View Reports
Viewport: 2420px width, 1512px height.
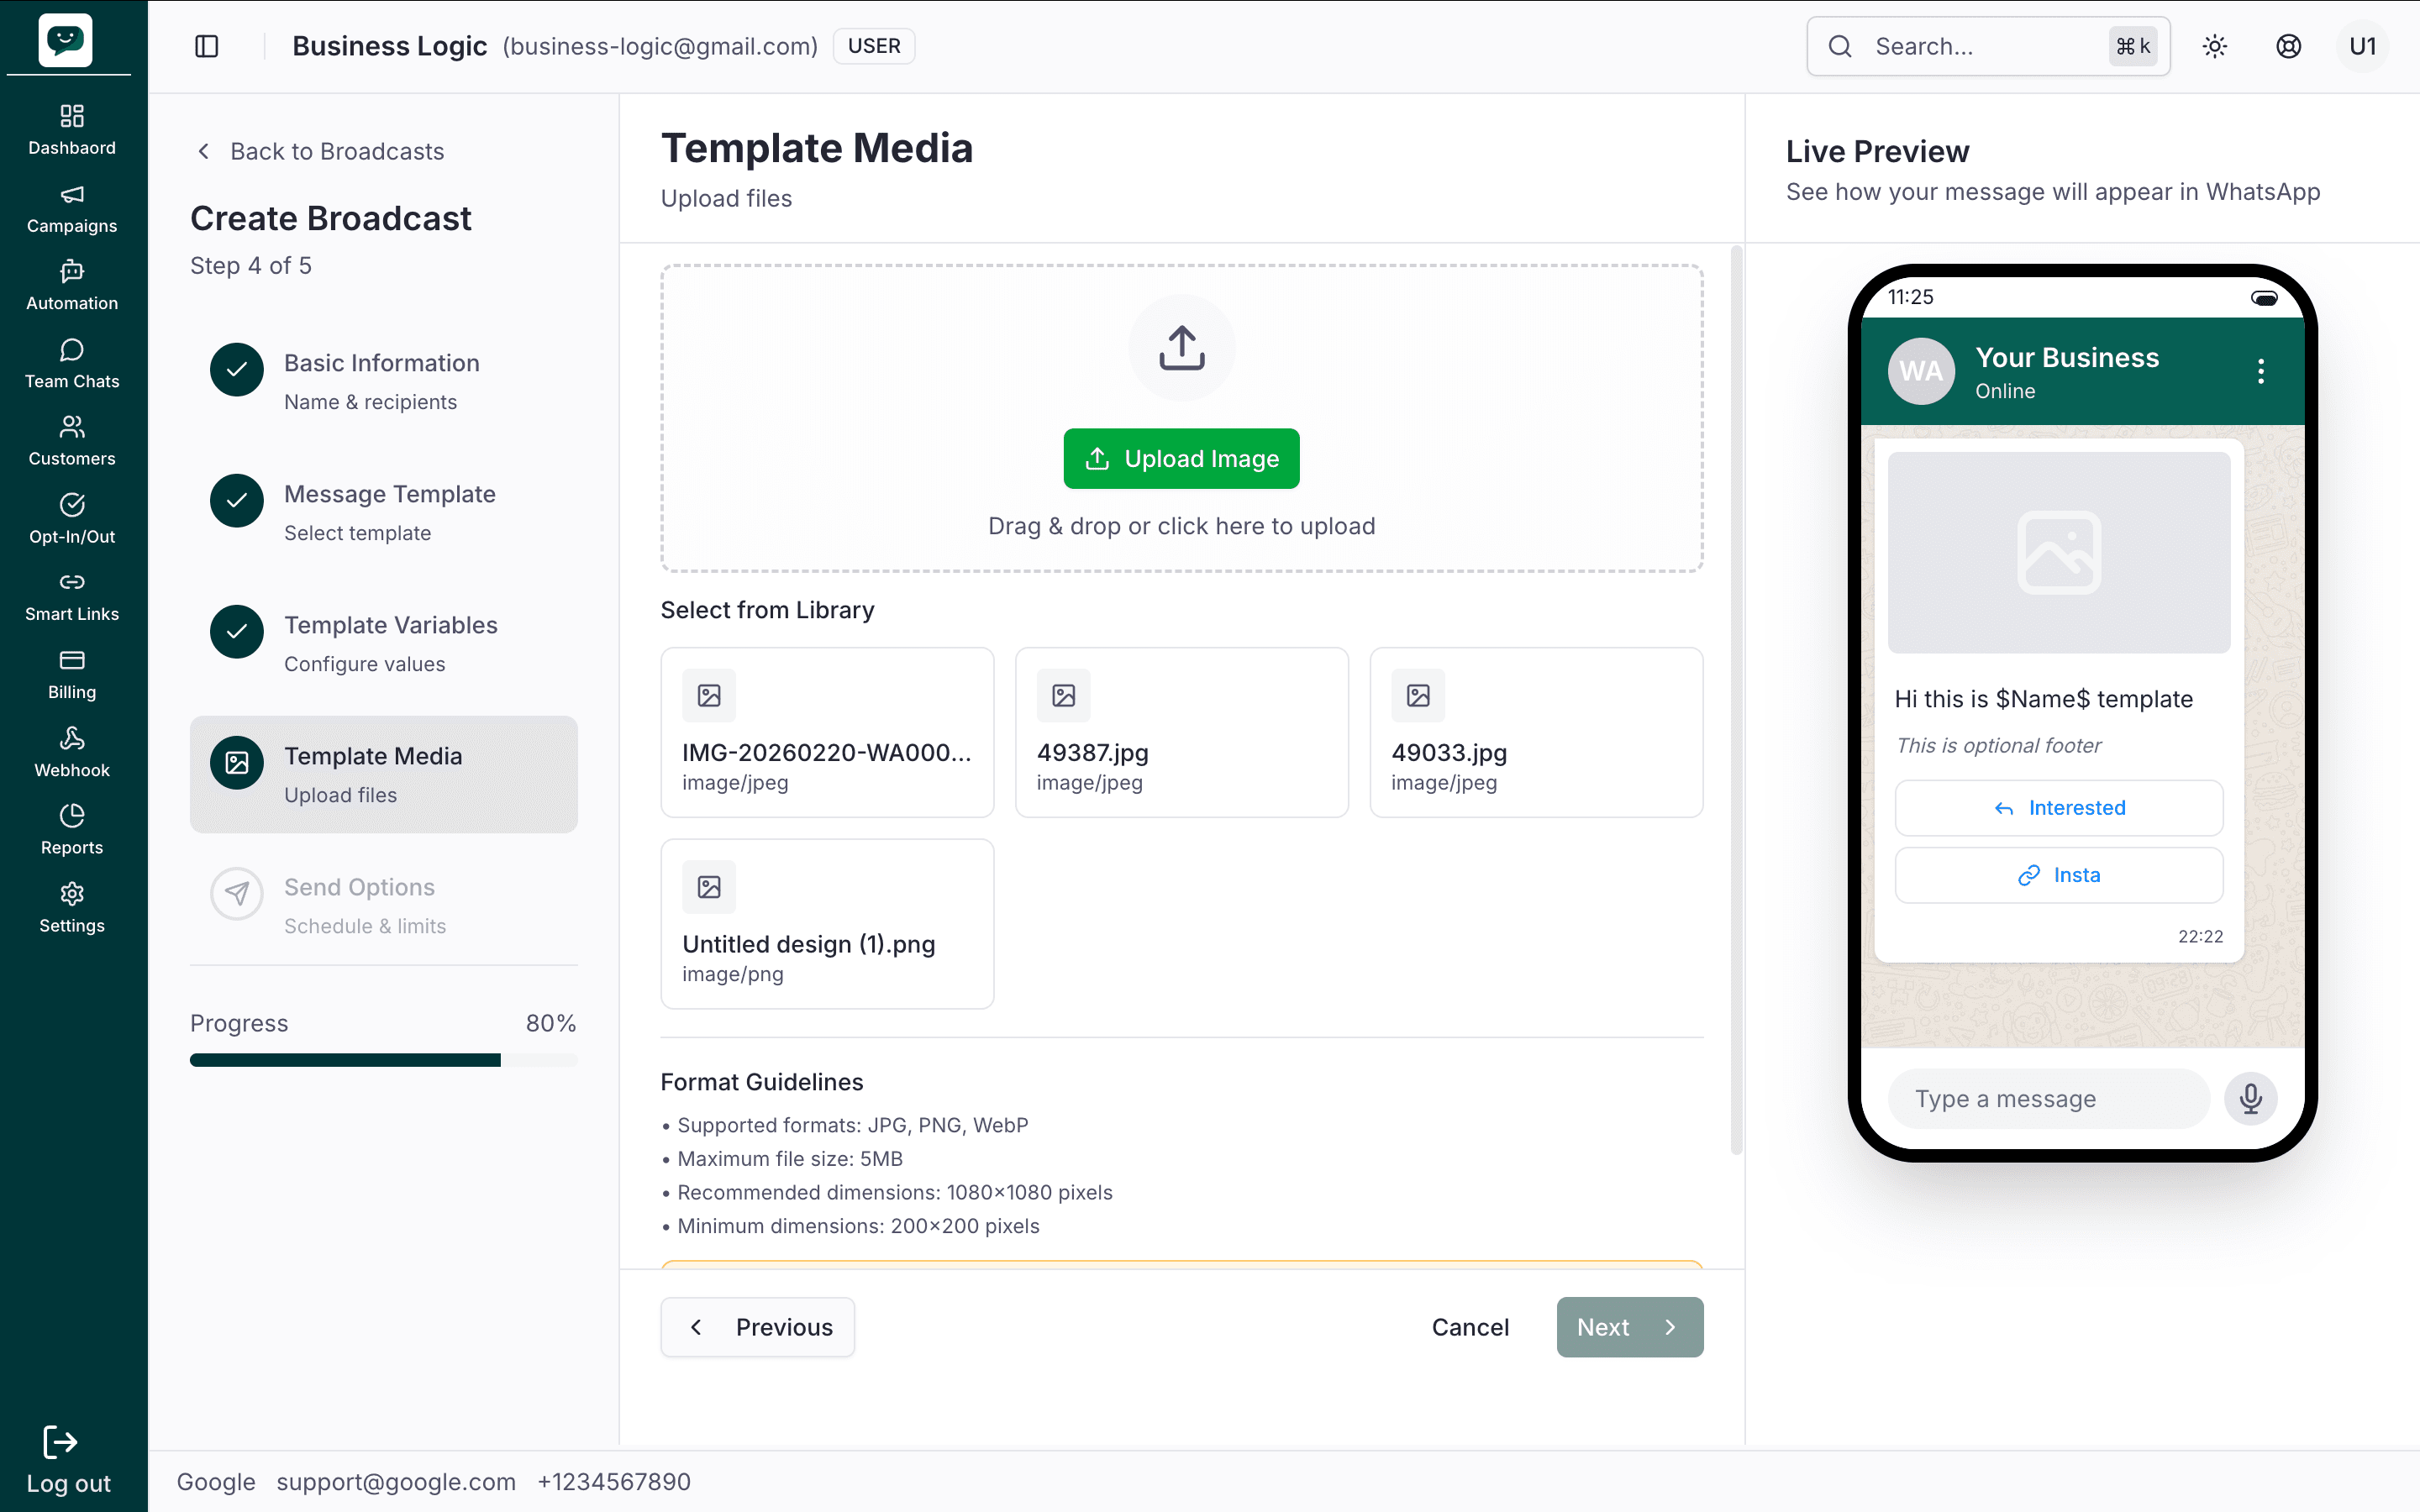[72, 830]
